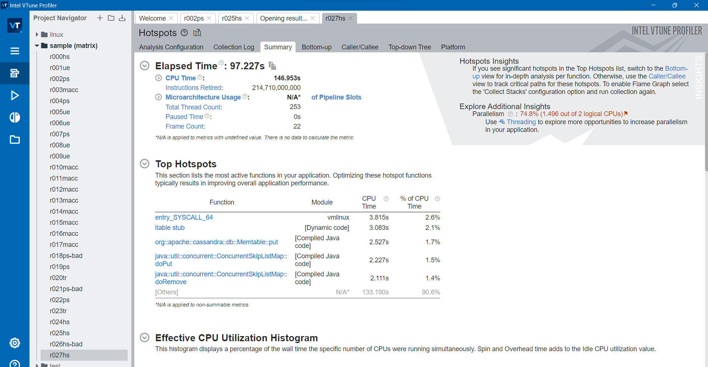This screenshot has height=367, width=708.
Task: Follow the Threading link in Insights
Action: tap(521, 122)
